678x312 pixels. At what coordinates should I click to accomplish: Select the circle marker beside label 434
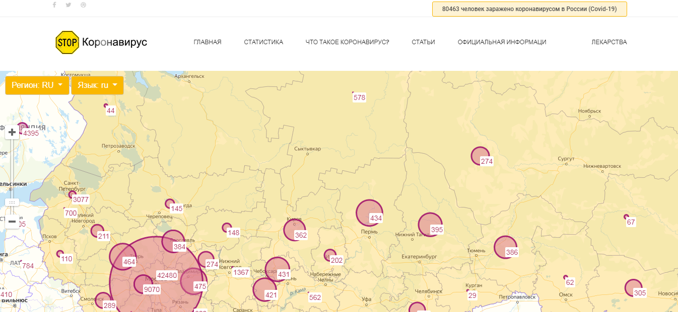coord(369,213)
